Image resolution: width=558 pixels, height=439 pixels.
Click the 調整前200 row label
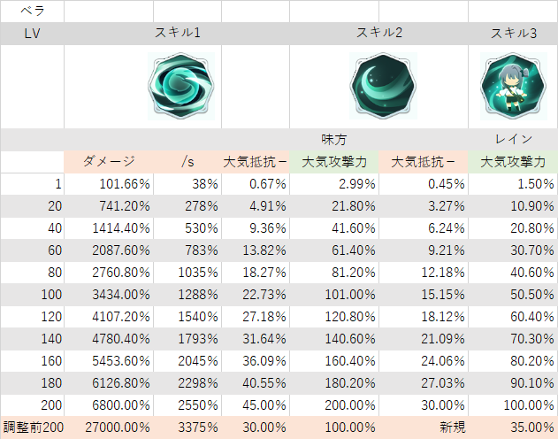(33, 427)
